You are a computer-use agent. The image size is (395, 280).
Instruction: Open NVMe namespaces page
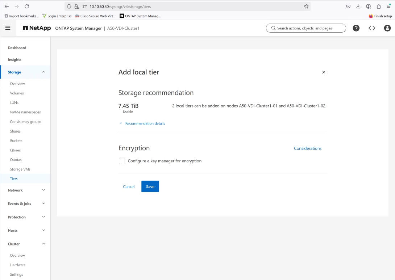pos(25,112)
